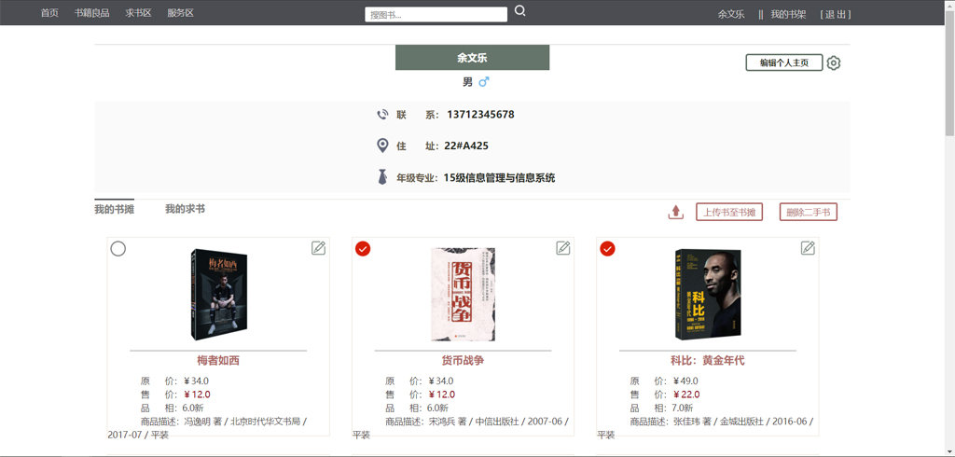Click the 货币战争 book cover thumbnail
The image size is (955, 457).
tap(463, 294)
